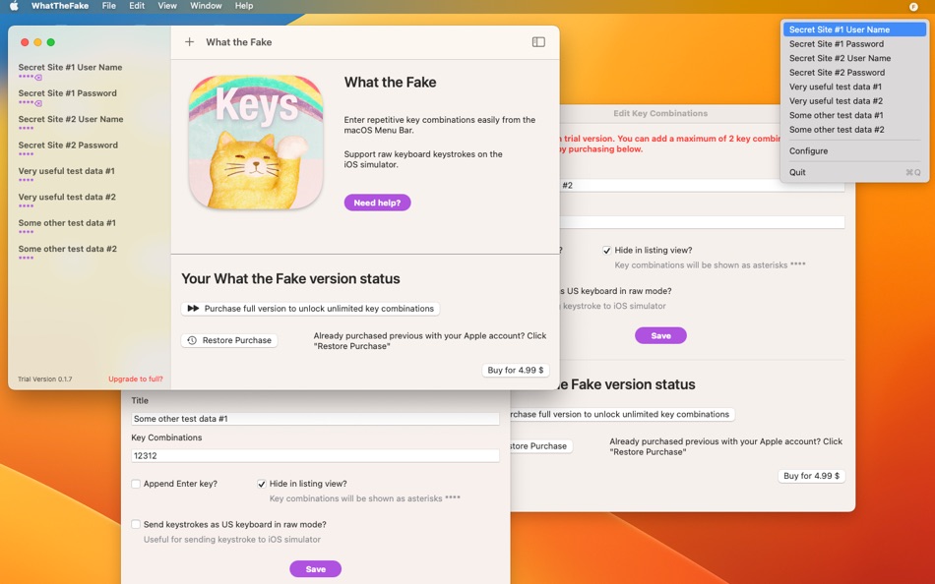Click the Trial Version 0.1.7 label
Viewport: 935px width, 584px height.
tap(44, 379)
